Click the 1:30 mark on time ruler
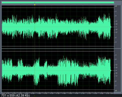122x97 pixels. (x=58, y=94)
